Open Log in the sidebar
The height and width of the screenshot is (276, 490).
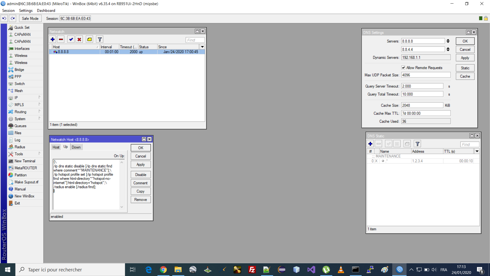[17, 140]
